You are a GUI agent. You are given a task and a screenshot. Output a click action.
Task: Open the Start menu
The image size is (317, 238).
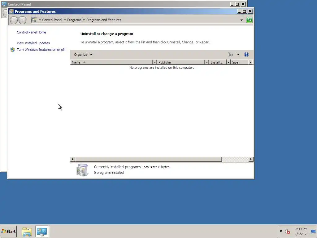click(x=8, y=231)
